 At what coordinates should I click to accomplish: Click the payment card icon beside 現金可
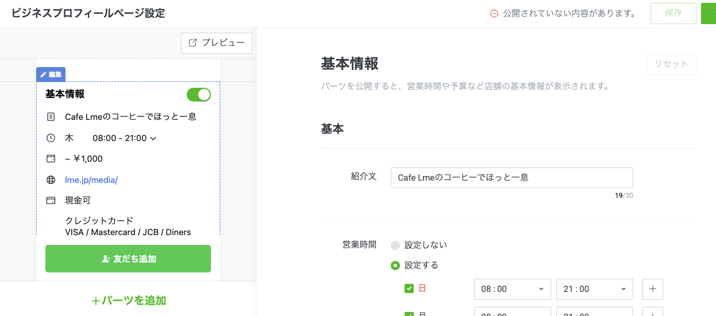[x=51, y=201]
